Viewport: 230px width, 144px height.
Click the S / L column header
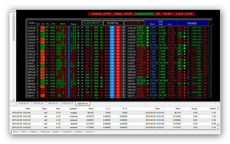tap(108, 109)
